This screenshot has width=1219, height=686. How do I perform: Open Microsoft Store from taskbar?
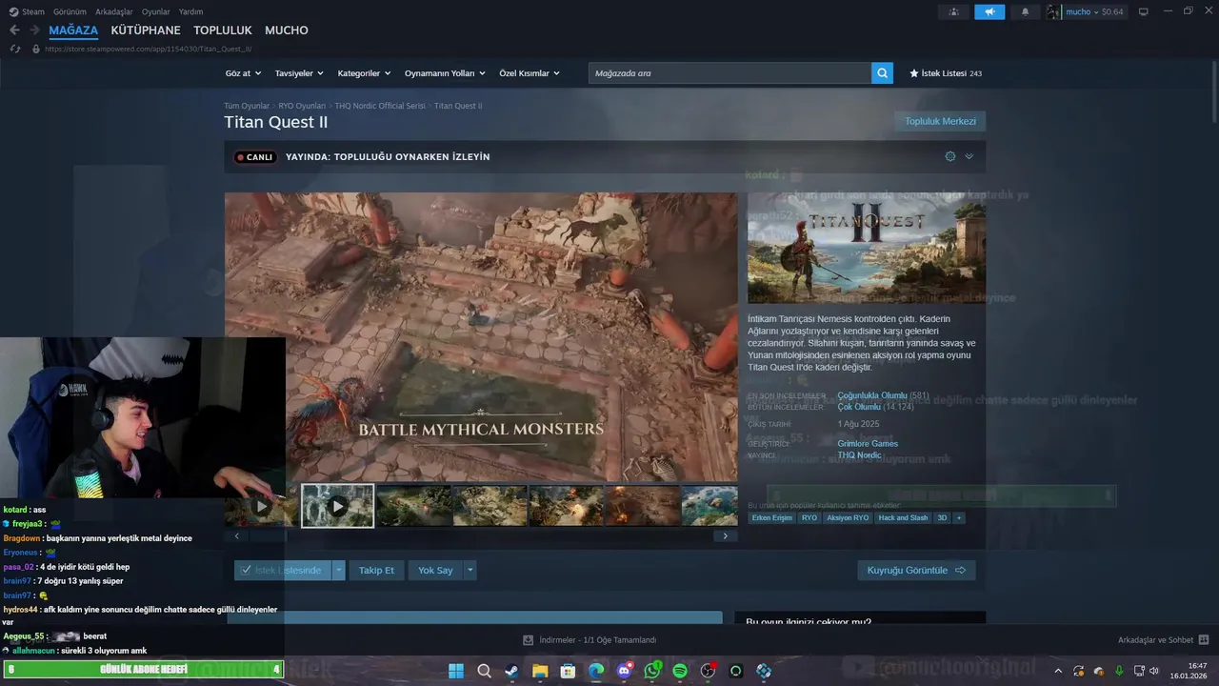click(568, 671)
